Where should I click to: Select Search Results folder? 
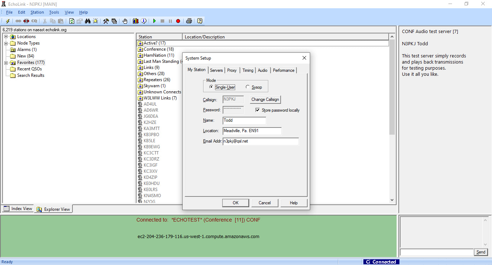(x=31, y=75)
